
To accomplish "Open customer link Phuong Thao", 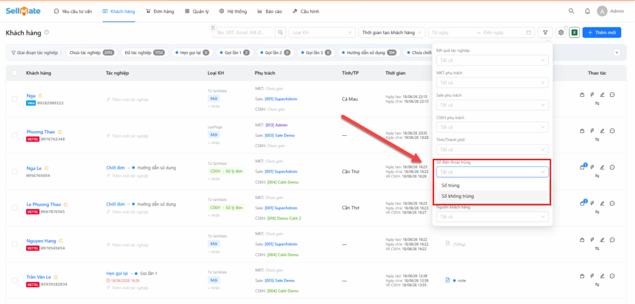I will [41, 132].
